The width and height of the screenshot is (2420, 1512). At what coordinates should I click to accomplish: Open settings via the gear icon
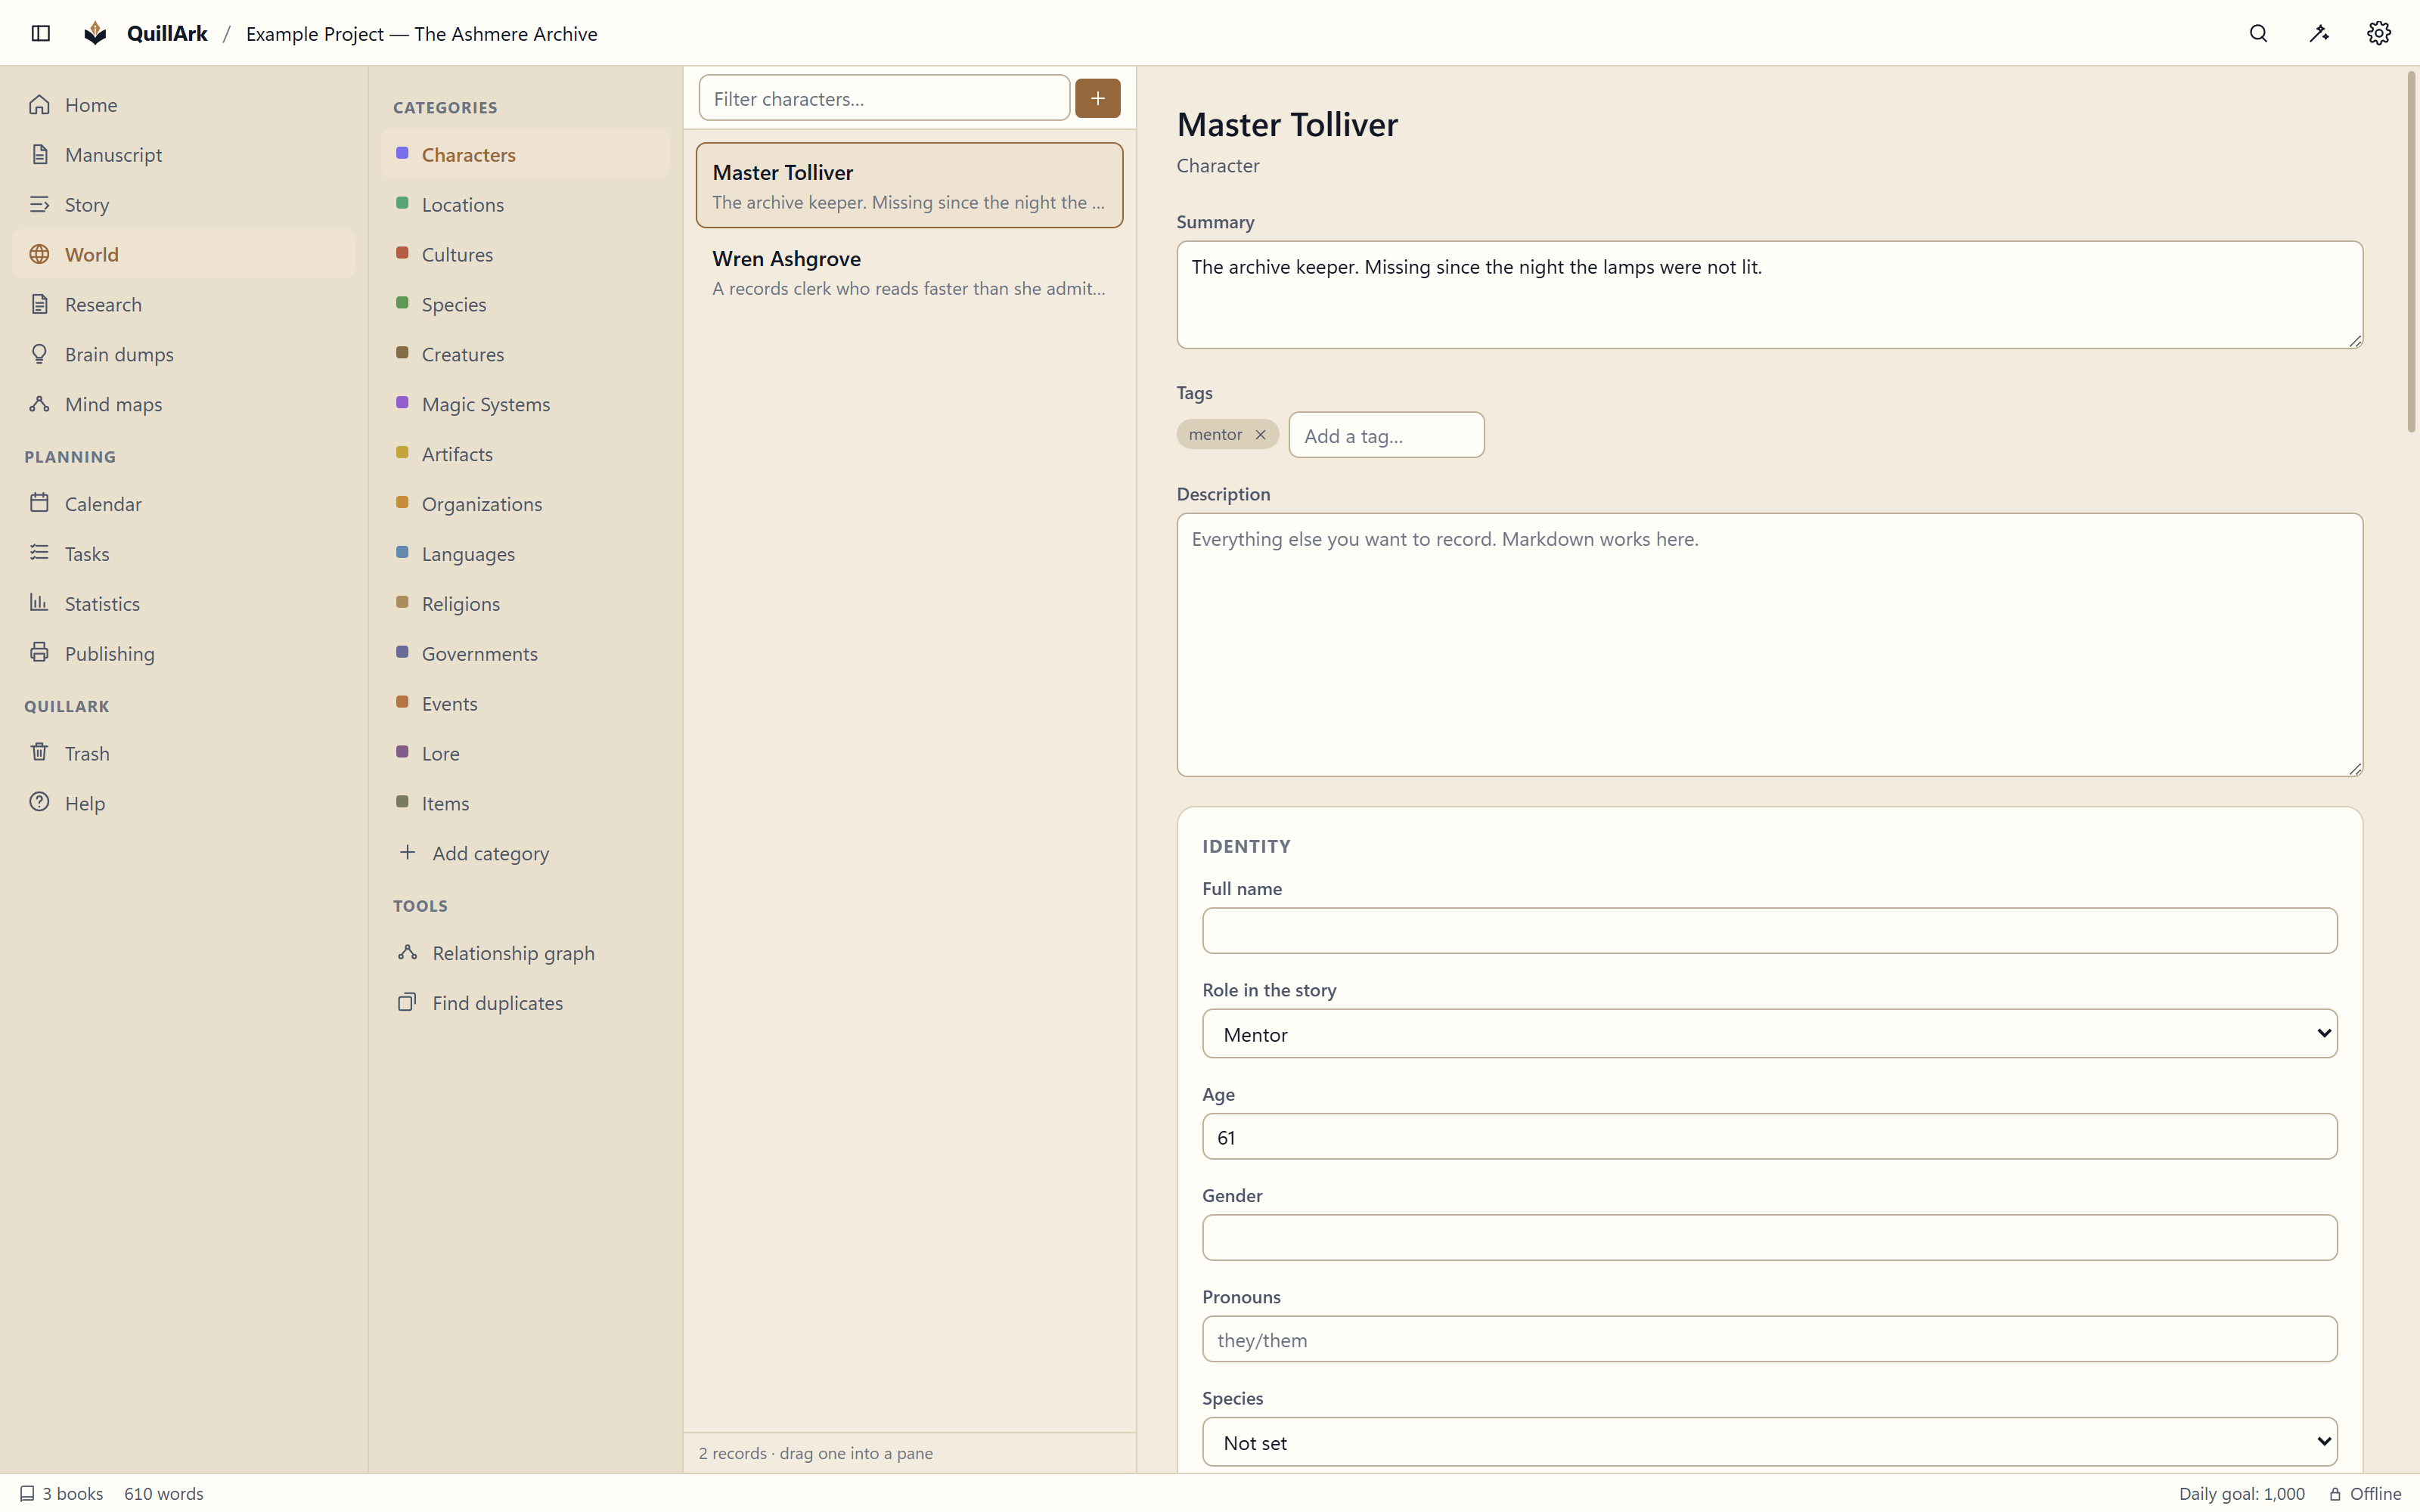[x=2378, y=33]
